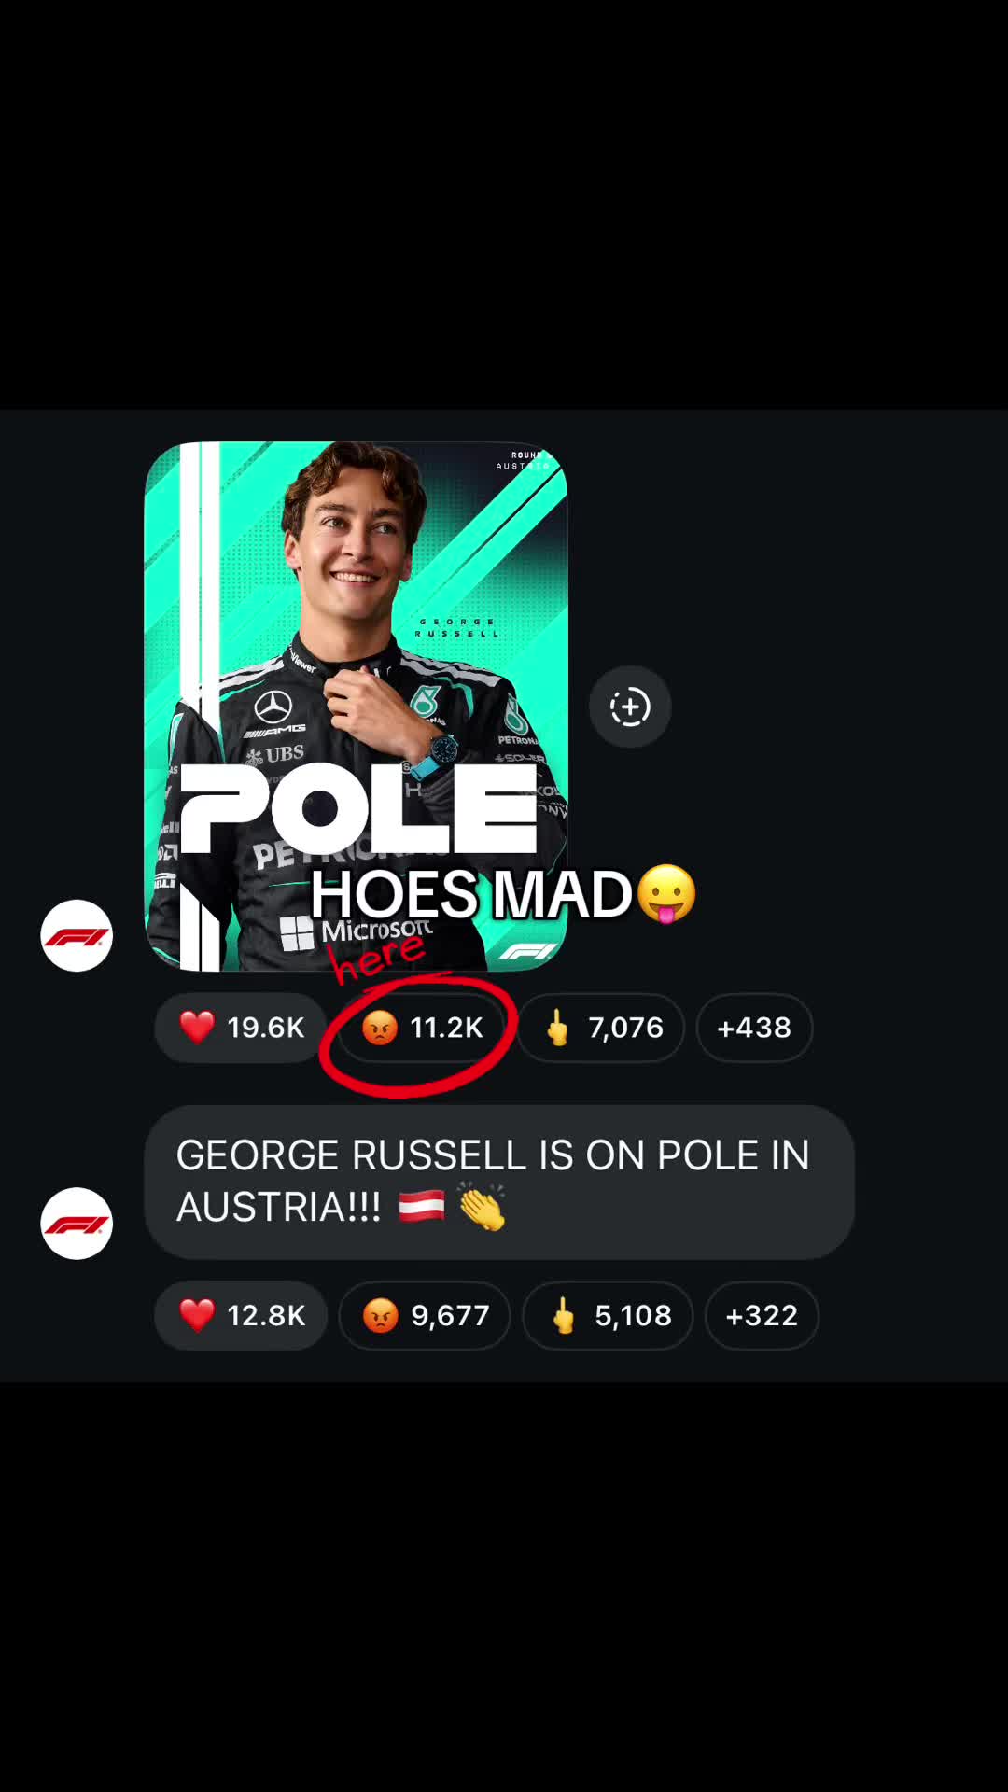Toggle the middle finger 7,076 reaction
The width and height of the screenshot is (1008, 1792).
point(601,1028)
